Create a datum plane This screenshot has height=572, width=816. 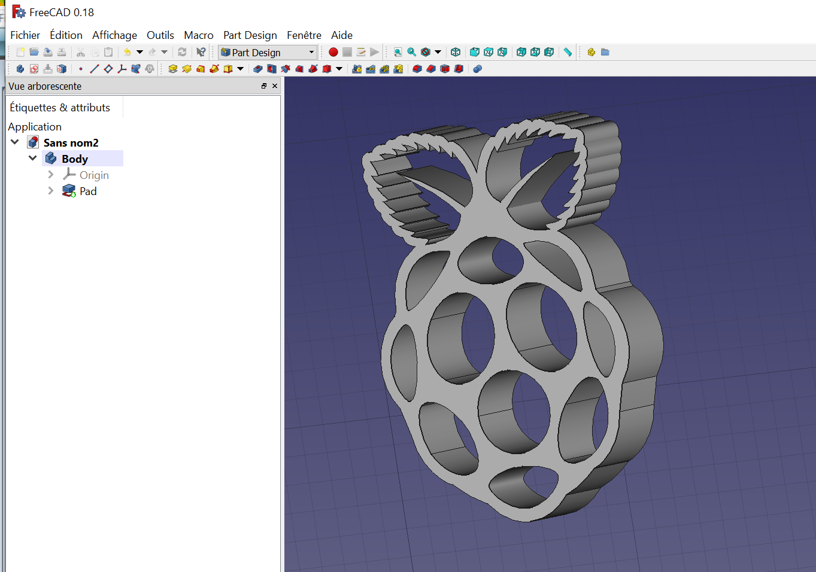pyautogui.click(x=108, y=69)
